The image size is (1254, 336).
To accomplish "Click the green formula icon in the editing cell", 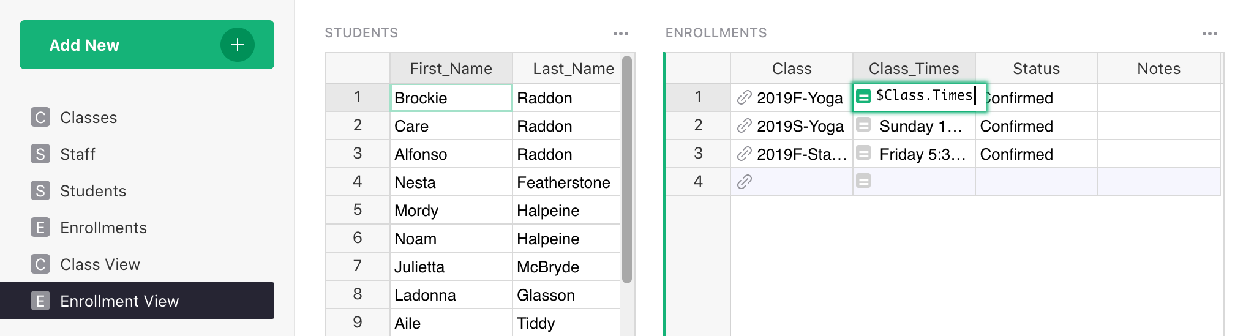I will pos(863,96).
